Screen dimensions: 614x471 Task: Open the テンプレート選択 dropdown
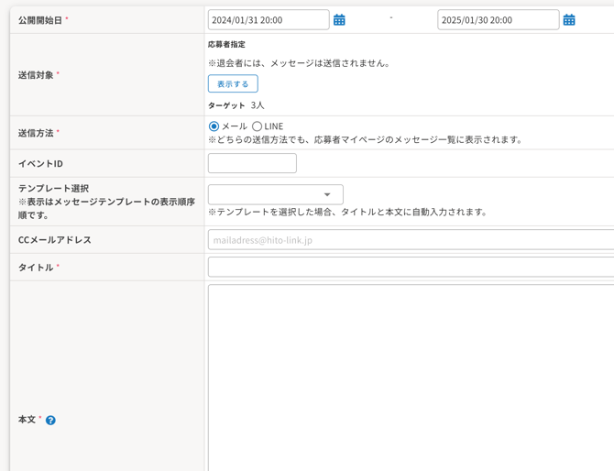(276, 194)
